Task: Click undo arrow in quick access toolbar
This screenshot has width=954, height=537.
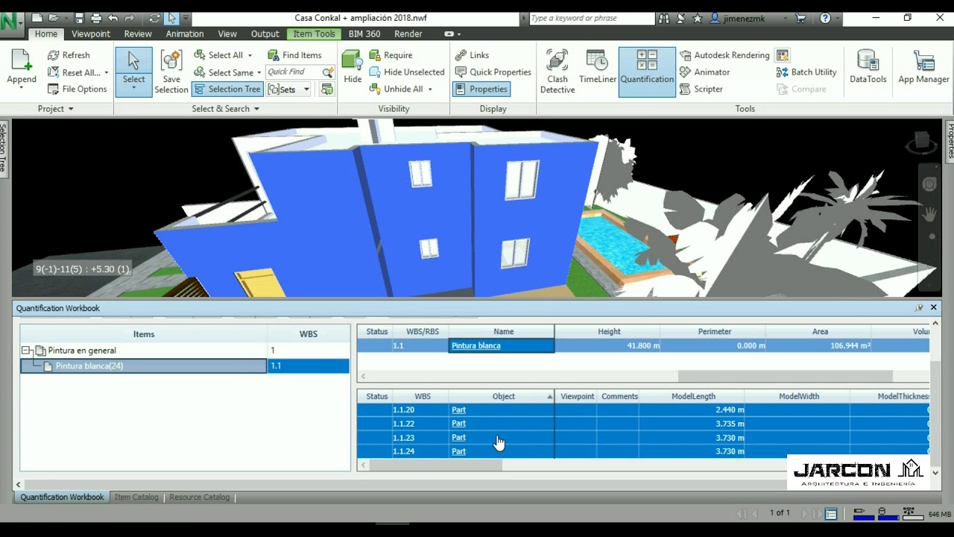Action: pyautogui.click(x=113, y=18)
